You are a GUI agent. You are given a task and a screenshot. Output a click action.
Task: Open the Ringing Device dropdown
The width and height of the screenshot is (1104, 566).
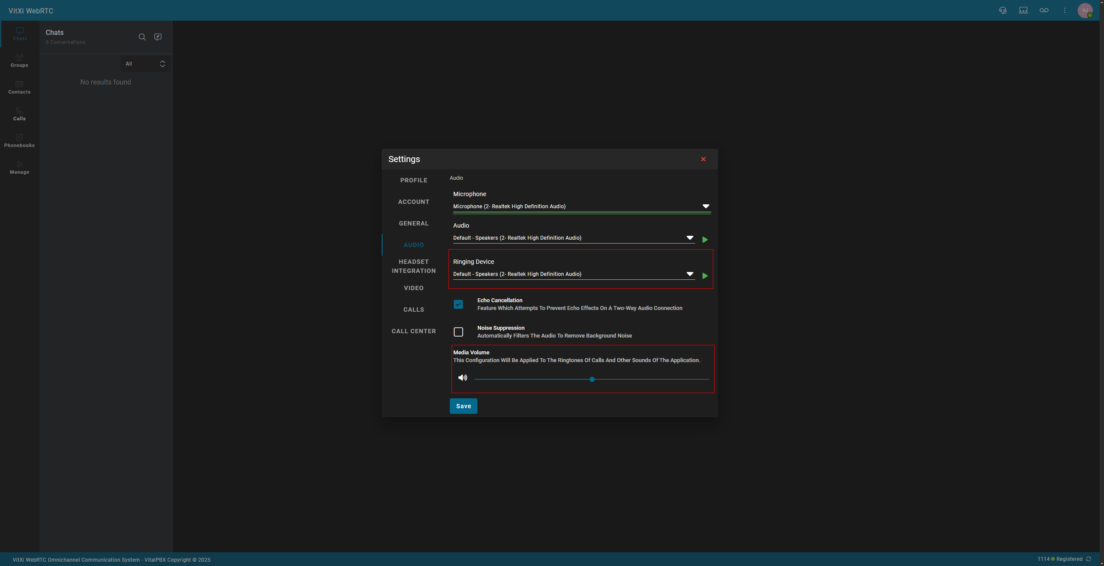click(690, 274)
